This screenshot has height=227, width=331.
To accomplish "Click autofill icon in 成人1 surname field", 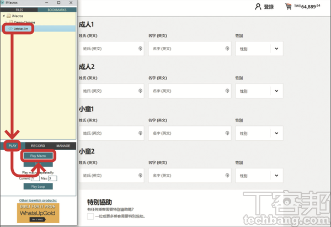I will (140, 49).
